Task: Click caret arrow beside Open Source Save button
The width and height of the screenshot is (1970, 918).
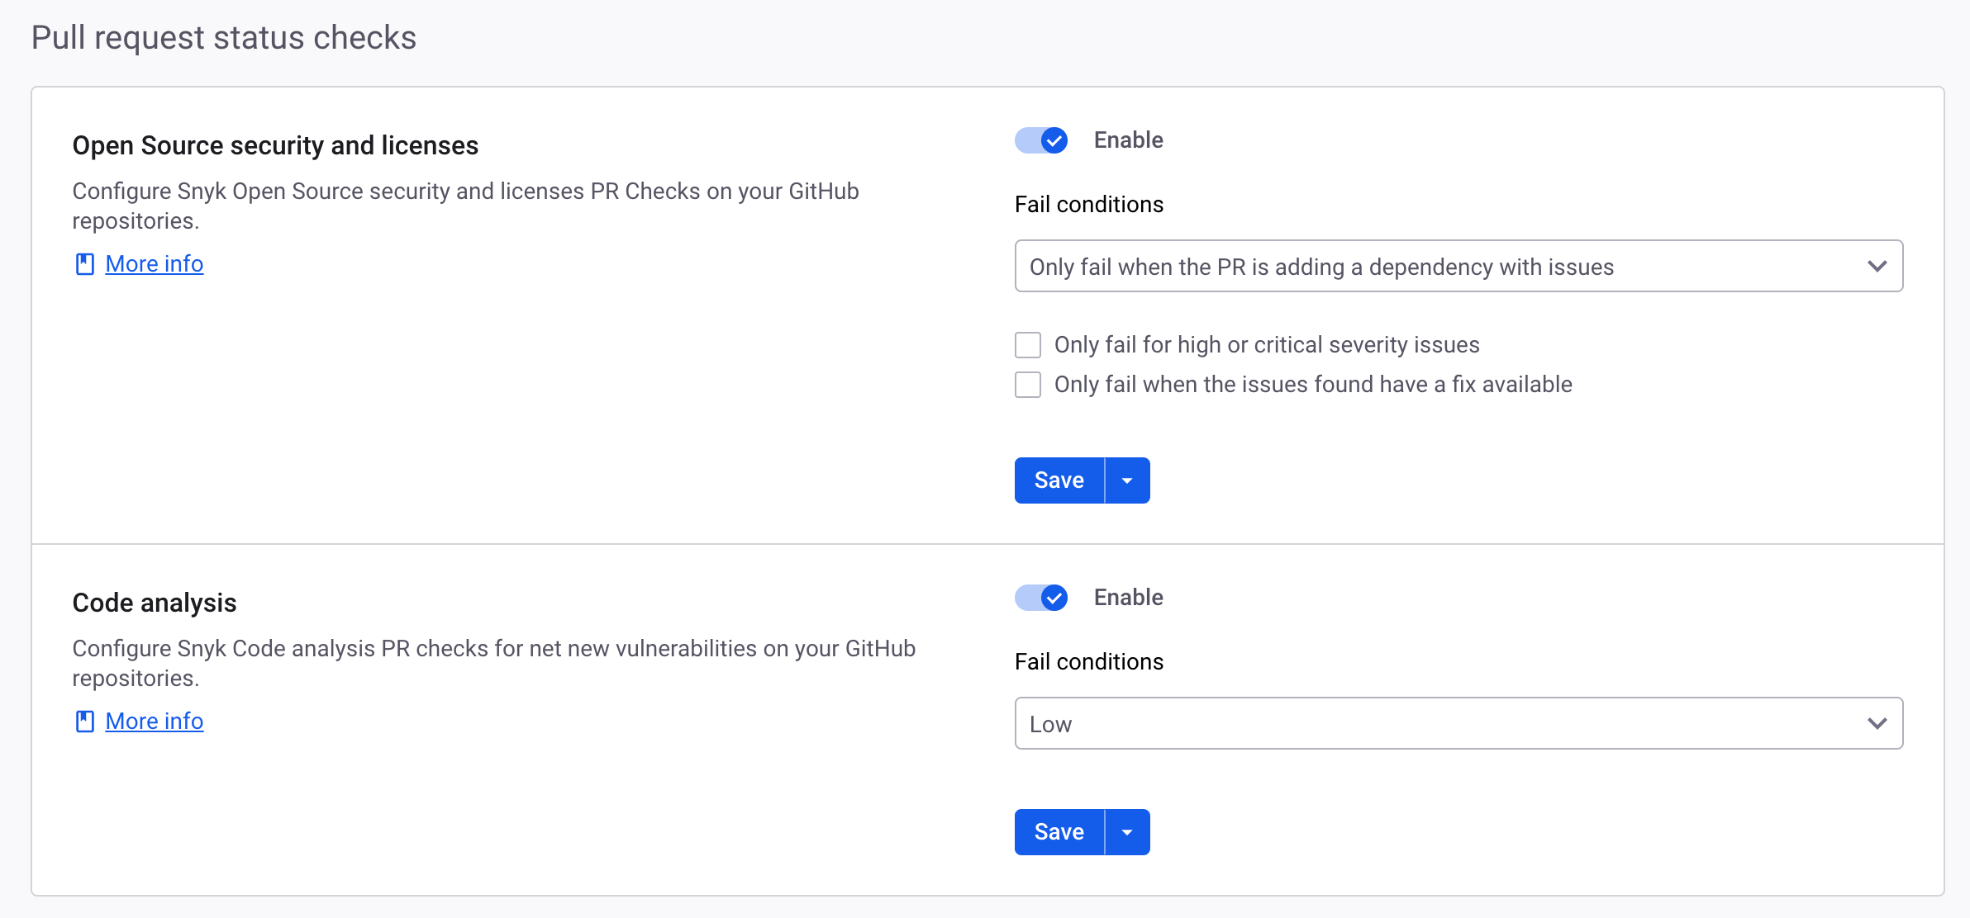Action: 1127,480
